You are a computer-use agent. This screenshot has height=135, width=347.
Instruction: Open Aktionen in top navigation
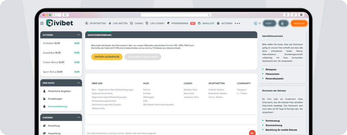(227, 23)
